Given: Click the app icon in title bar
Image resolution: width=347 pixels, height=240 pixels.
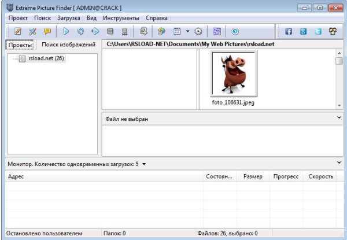Looking at the screenshot, I should tap(10, 8).
